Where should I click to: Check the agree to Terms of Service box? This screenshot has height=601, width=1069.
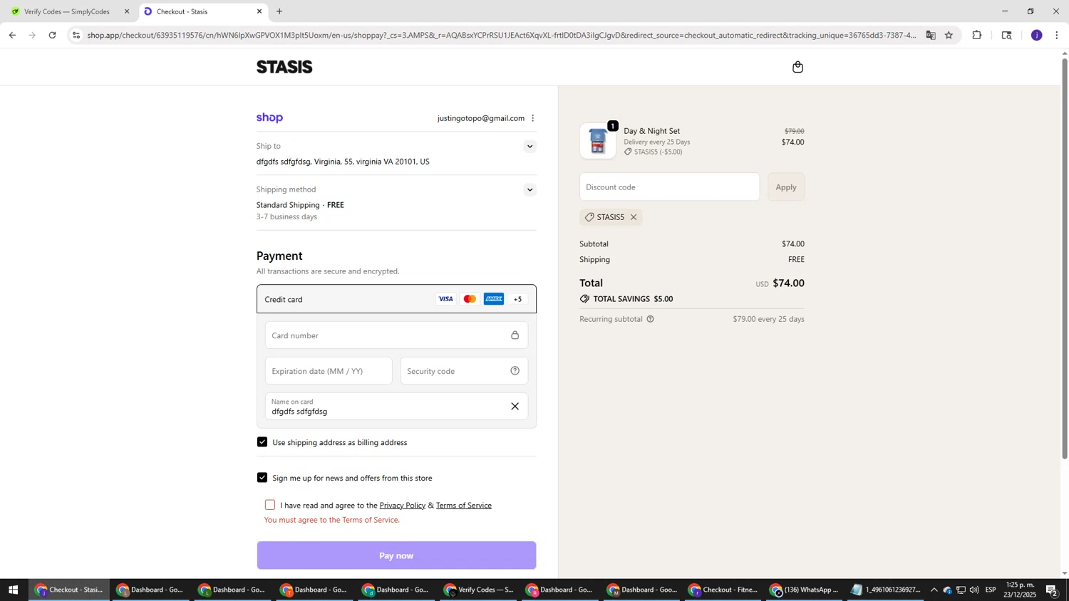[x=270, y=505]
